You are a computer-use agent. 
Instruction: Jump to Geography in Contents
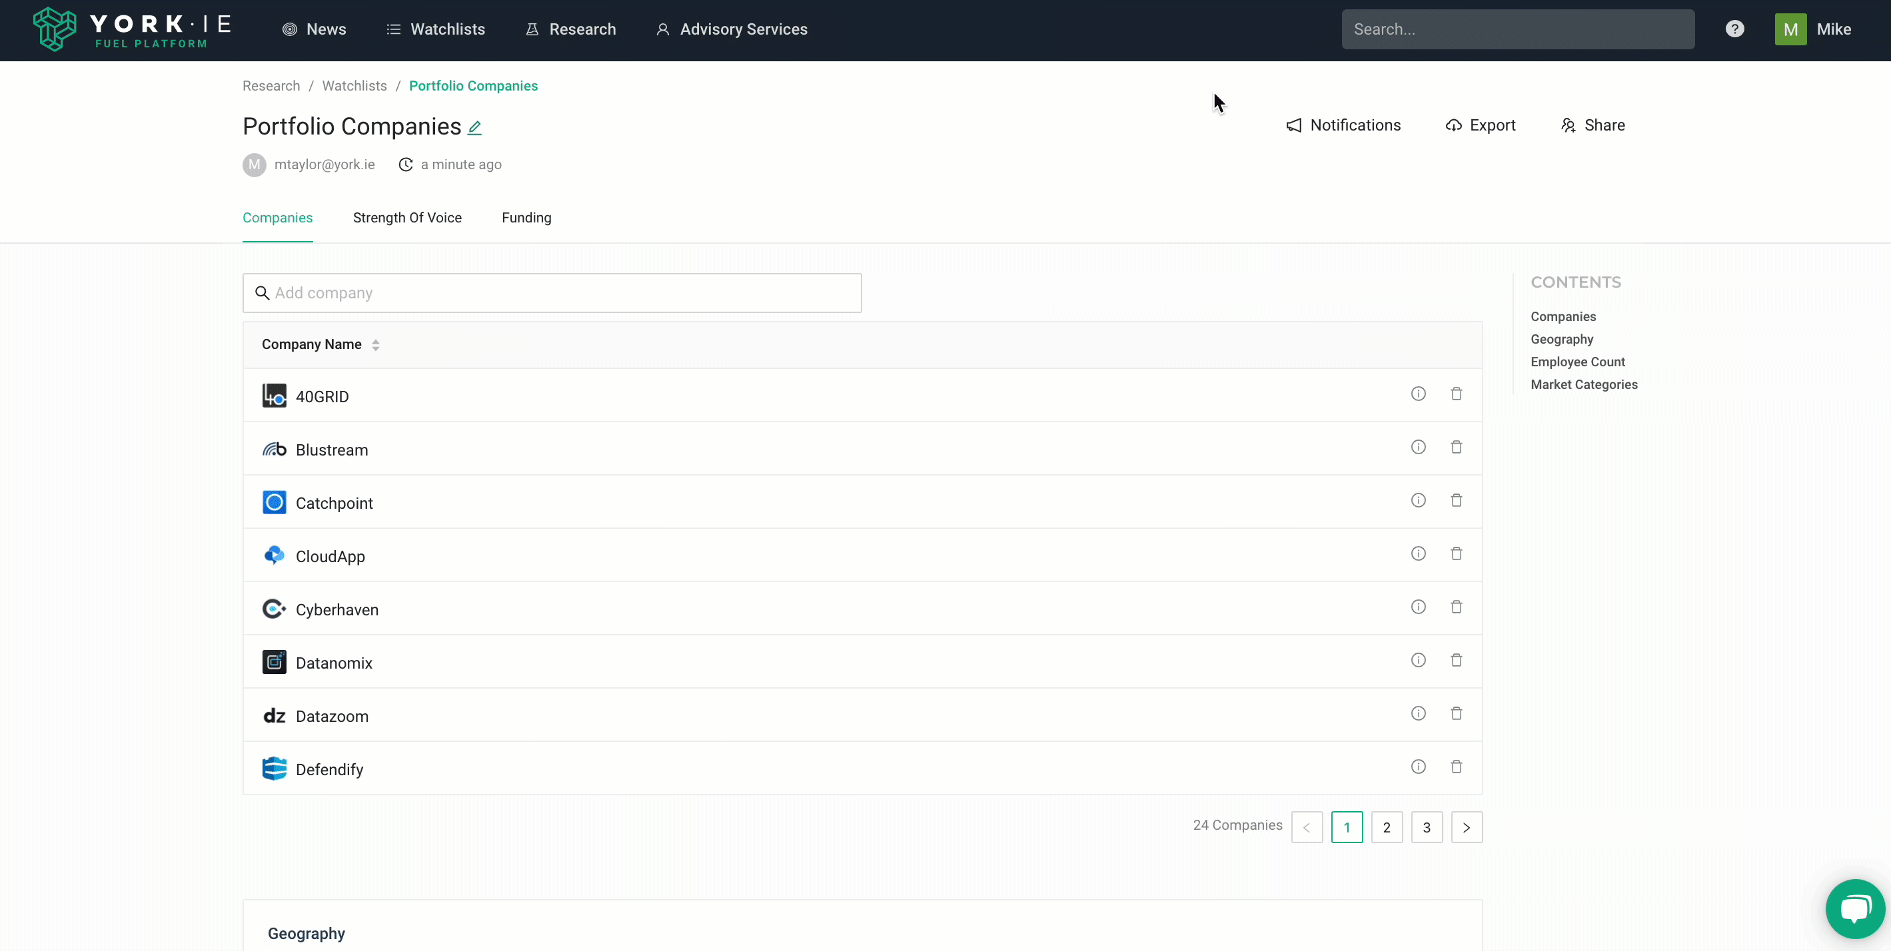(1562, 340)
